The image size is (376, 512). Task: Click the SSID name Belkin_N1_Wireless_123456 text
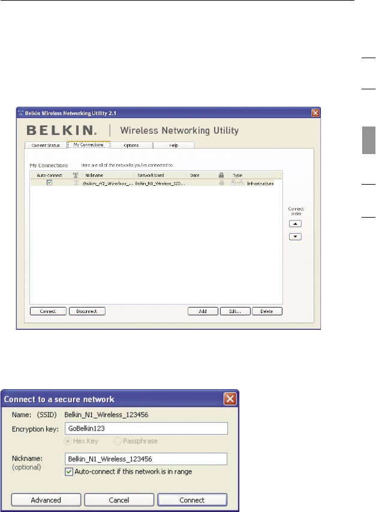point(106,415)
